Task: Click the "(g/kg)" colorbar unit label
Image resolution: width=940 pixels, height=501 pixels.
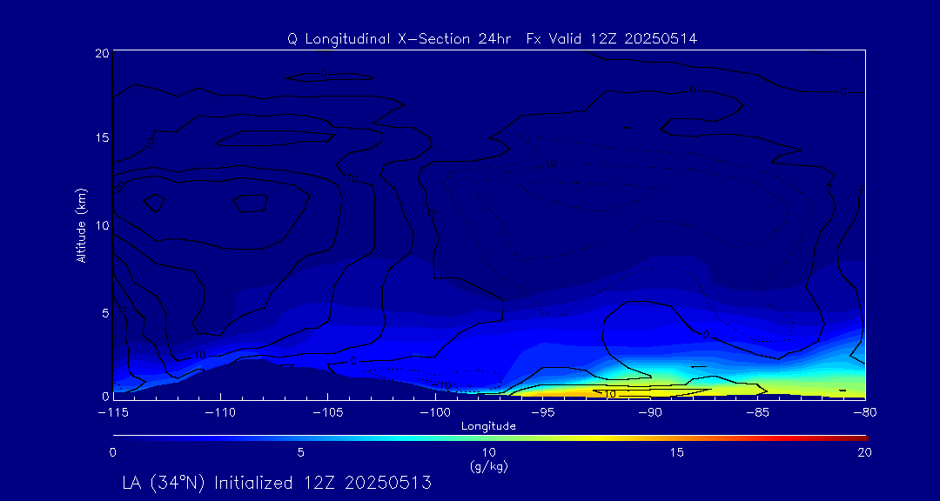Action: click(x=488, y=467)
